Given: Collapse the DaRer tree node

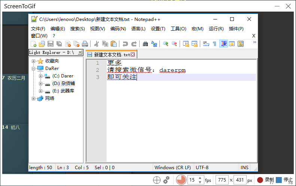Looking at the screenshot, I should 33,68.
